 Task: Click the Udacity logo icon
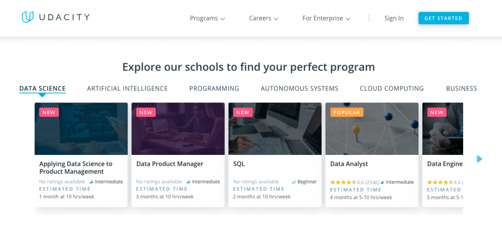[27, 17]
